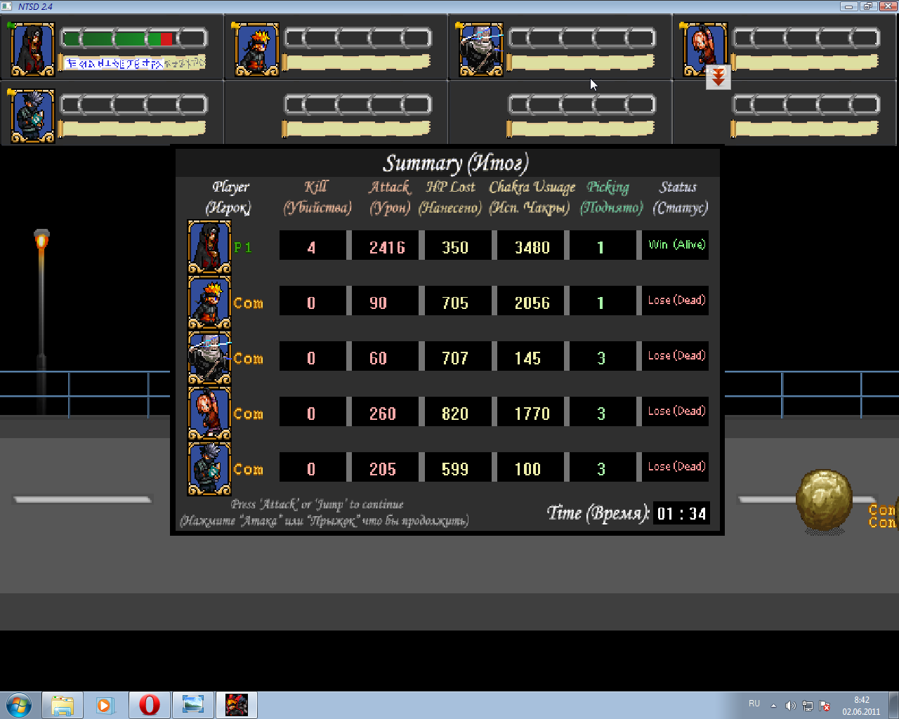Screen dimensions: 899x719
Task: Show hidden tray icons arrow
Action: click(x=773, y=706)
